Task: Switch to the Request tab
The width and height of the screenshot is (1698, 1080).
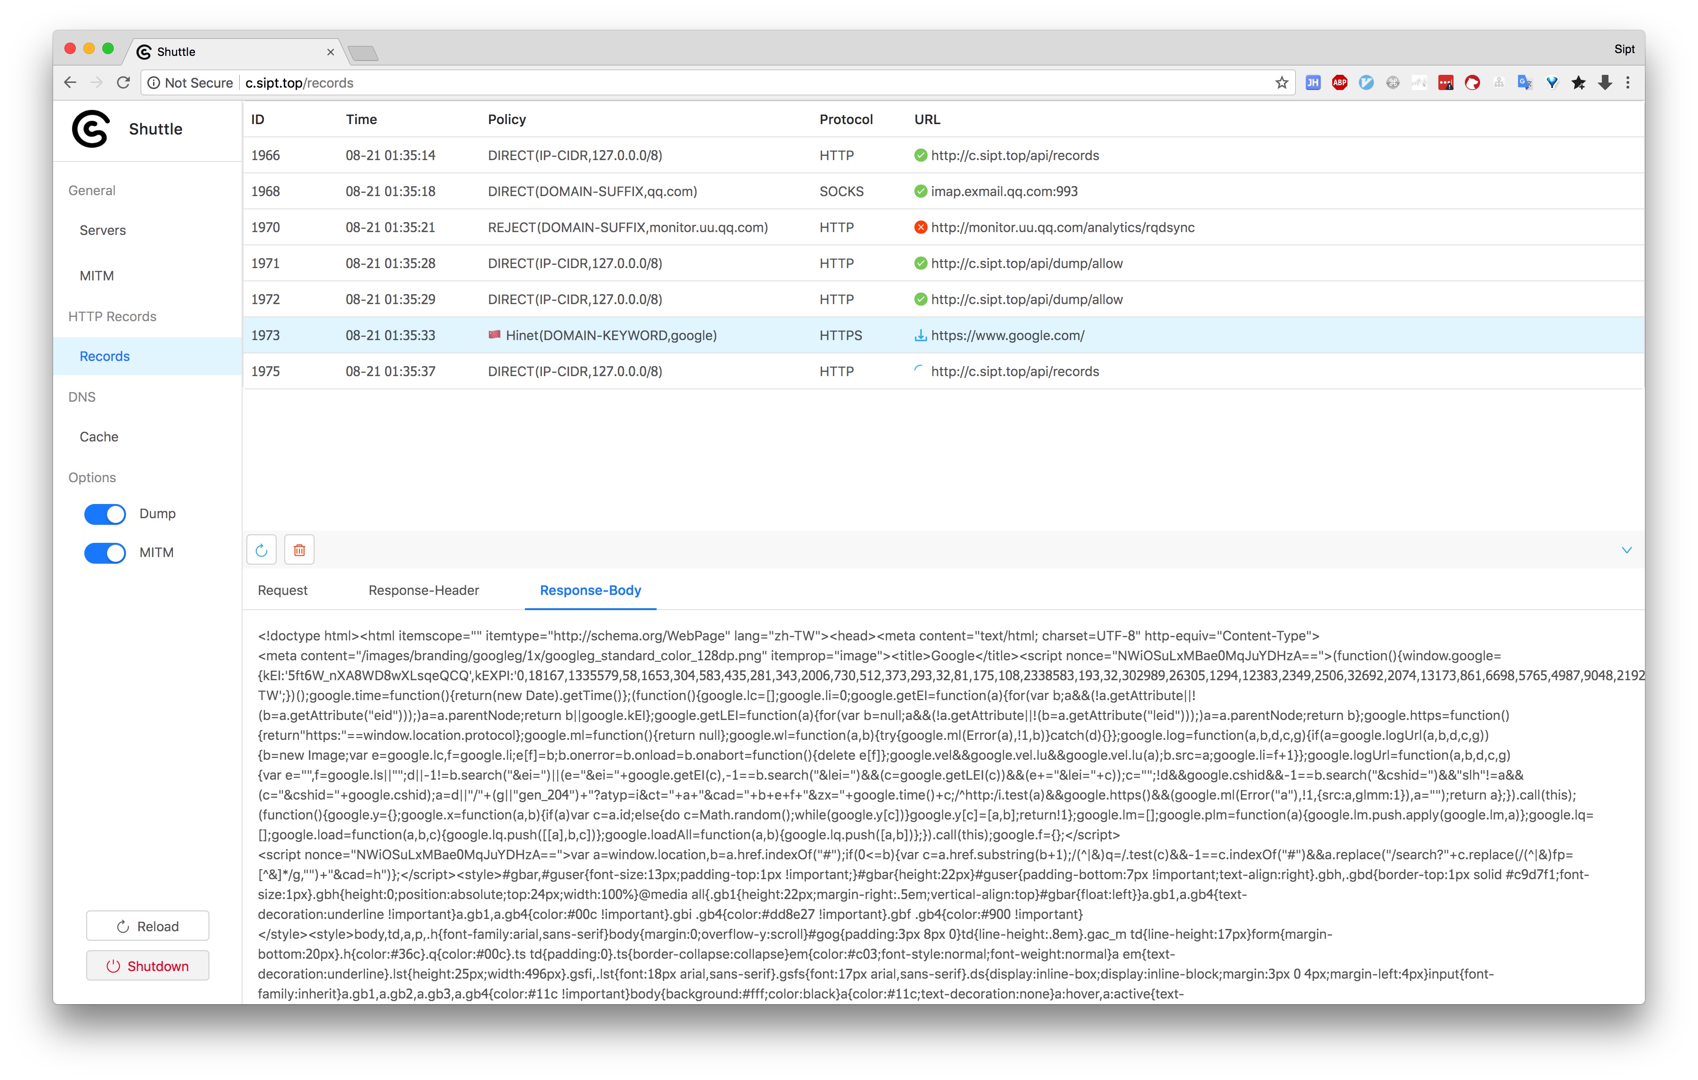Action: pyautogui.click(x=282, y=590)
